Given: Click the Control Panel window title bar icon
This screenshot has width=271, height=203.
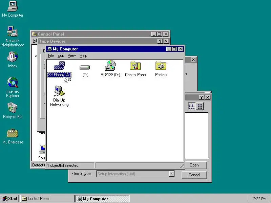Looking at the screenshot, I should coord(35,34).
